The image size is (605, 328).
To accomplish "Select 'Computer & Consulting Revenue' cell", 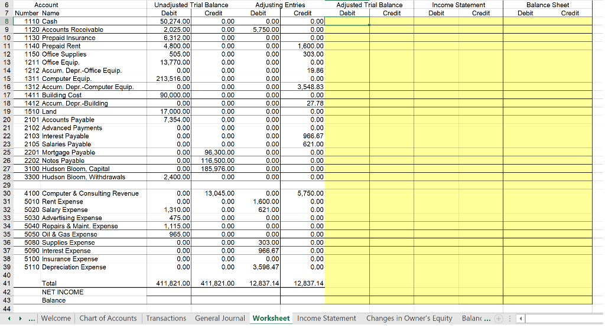I will tap(90, 193).
